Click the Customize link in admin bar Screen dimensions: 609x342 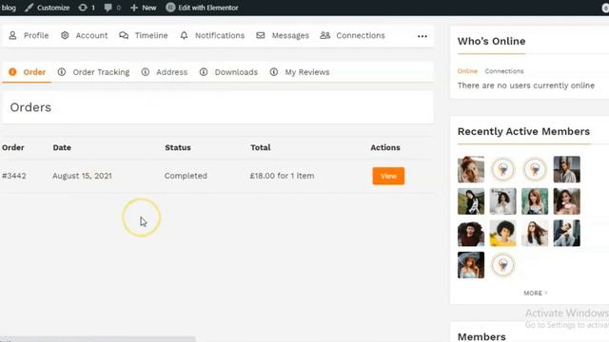[x=47, y=8]
